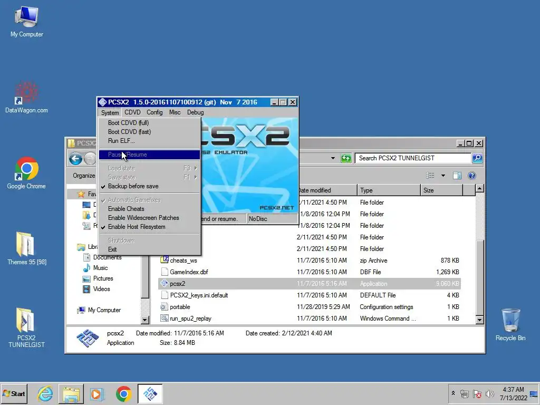
Task: Click the change view icon
Action: (430, 176)
